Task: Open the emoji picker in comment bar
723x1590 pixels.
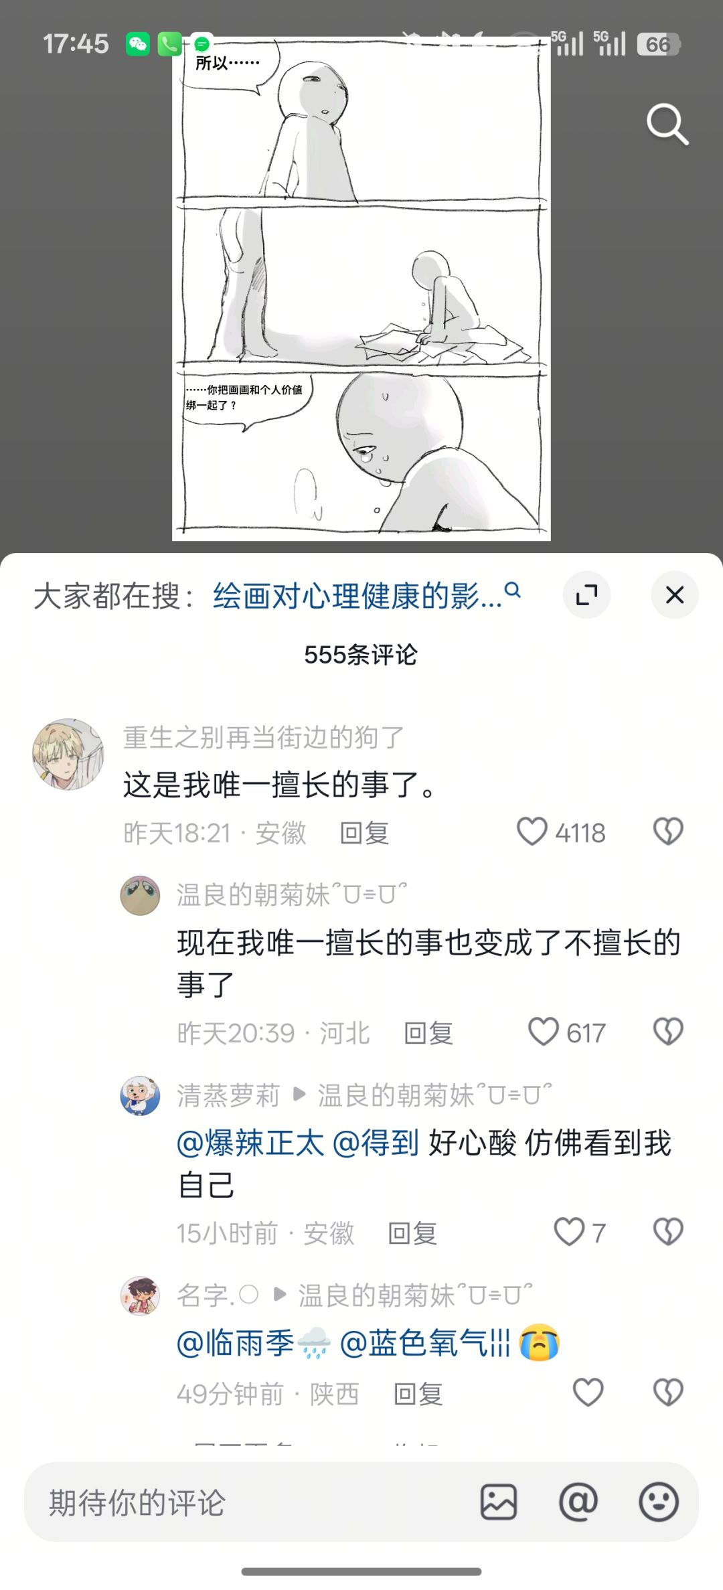Action: [659, 1502]
